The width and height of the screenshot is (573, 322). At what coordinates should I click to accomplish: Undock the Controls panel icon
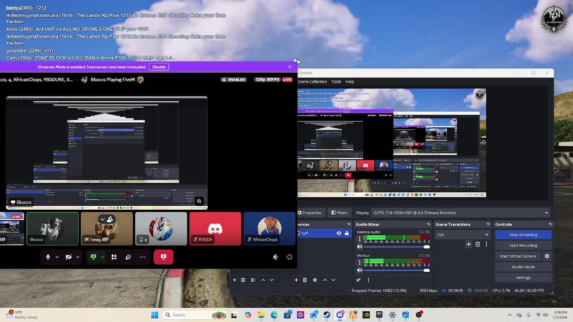[x=550, y=225]
